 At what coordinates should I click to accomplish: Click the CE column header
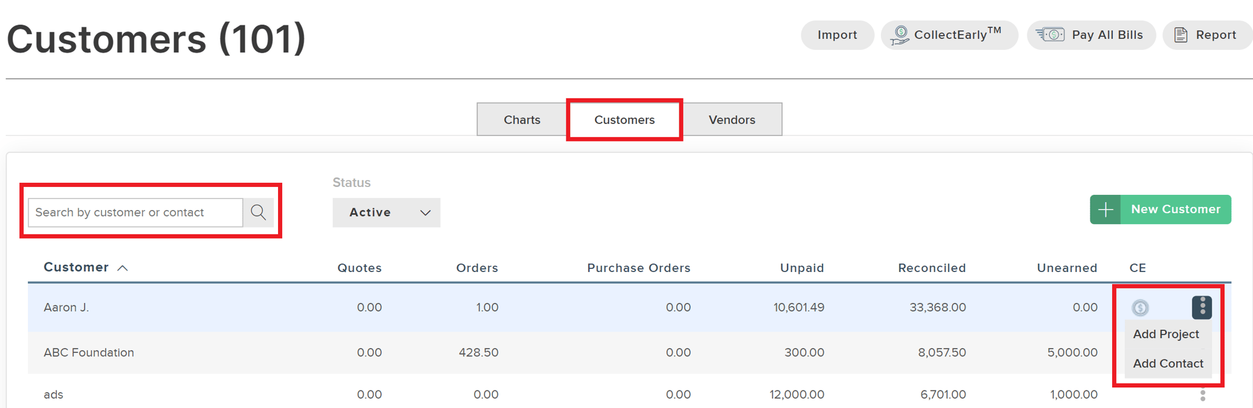coord(1138,268)
